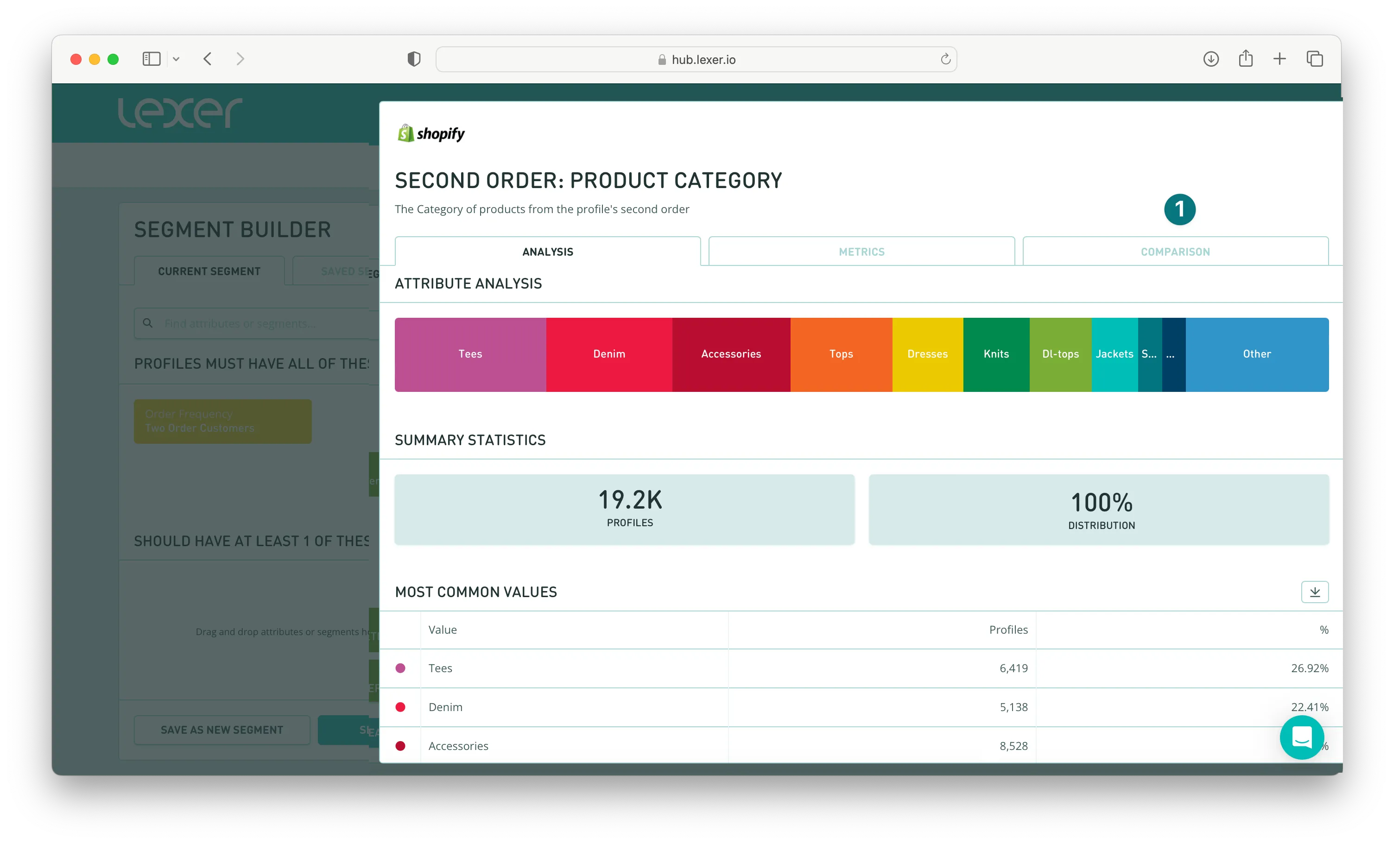Select the Tees segment in the bar chart

coord(470,354)
